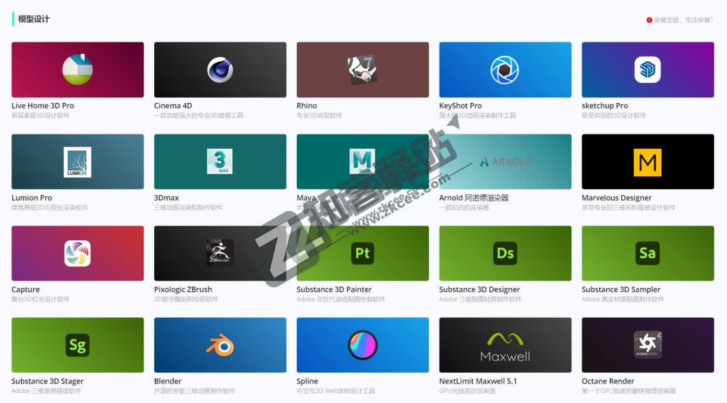Select the Substance 3D Painter Pt icon
The width and height of the screenshot is (727, 403).
pos(362,254)
